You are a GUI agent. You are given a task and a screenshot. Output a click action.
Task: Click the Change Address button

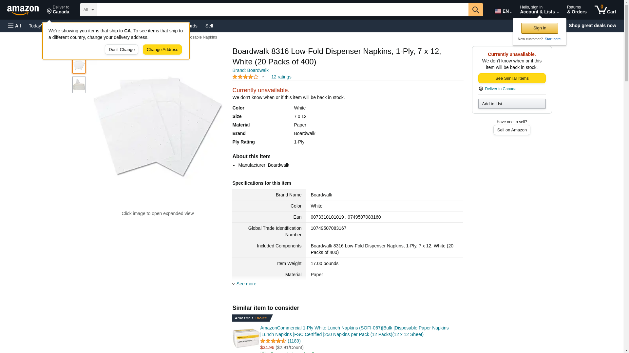pos(162,50)
